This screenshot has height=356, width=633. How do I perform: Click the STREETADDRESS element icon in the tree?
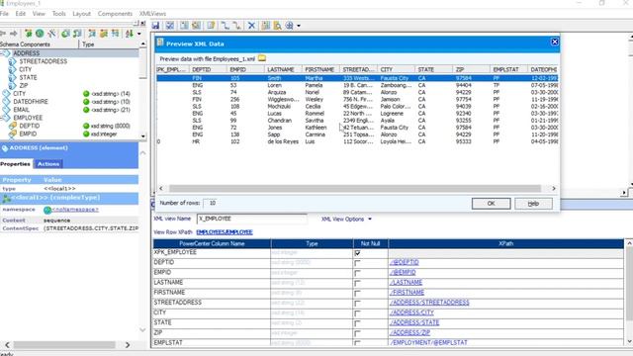pos(13,61)
